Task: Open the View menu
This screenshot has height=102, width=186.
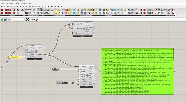Action: pos(11,4)
